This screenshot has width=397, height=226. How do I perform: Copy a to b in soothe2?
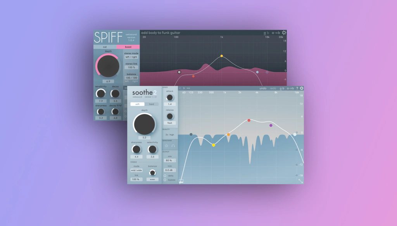pyautogui.click(x=290, y=88)
